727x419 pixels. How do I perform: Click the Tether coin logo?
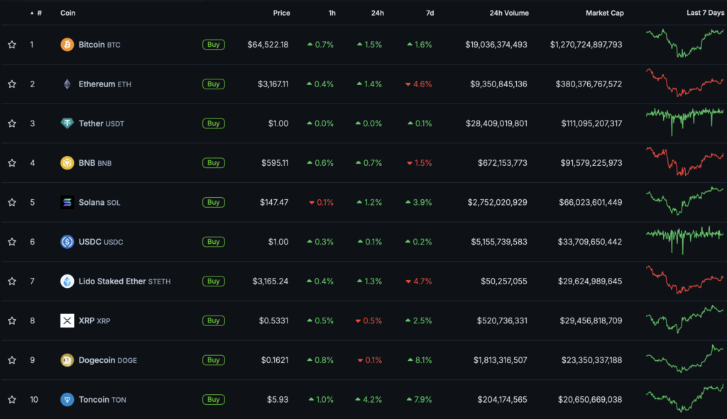[x=67, y=123]
